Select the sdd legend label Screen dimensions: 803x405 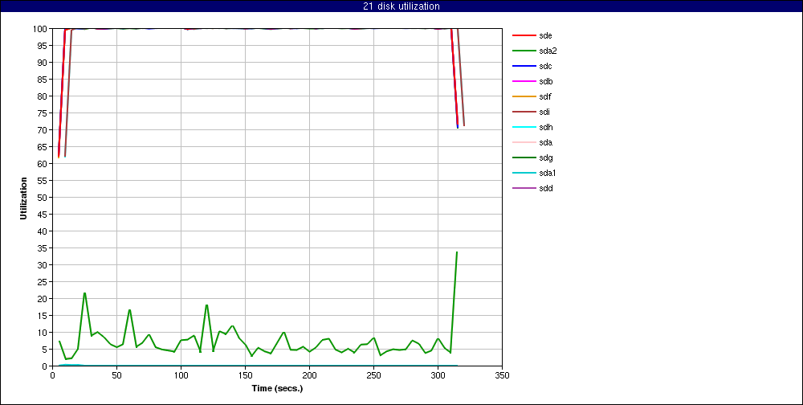click(545, 188)
